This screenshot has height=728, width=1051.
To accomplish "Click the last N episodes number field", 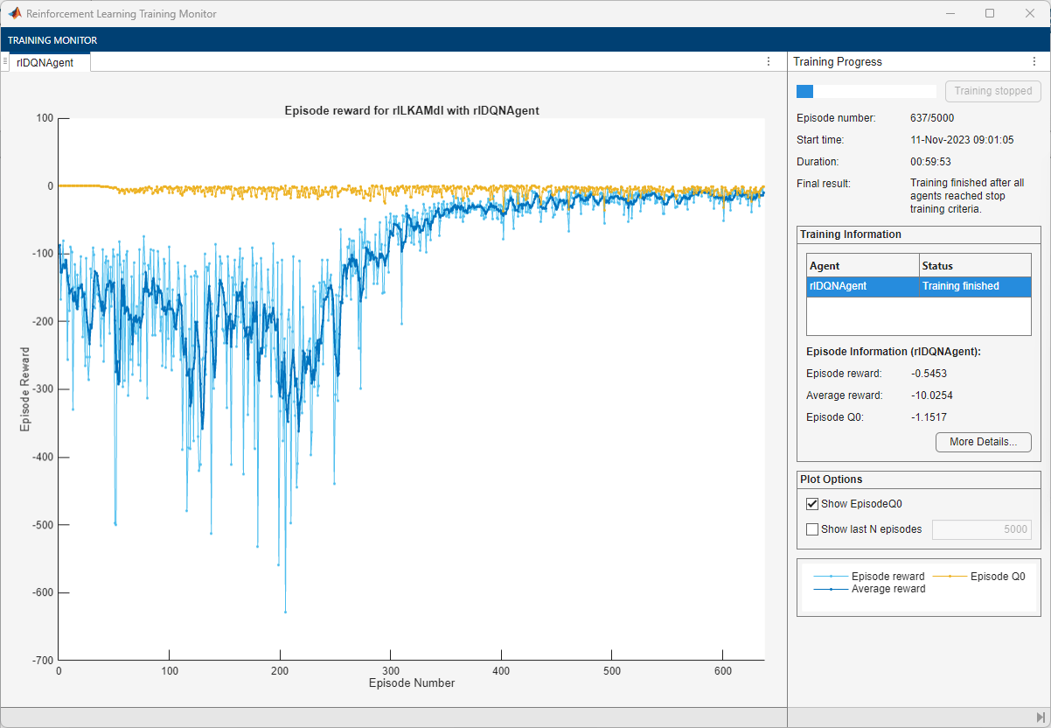I will [983, 529].
